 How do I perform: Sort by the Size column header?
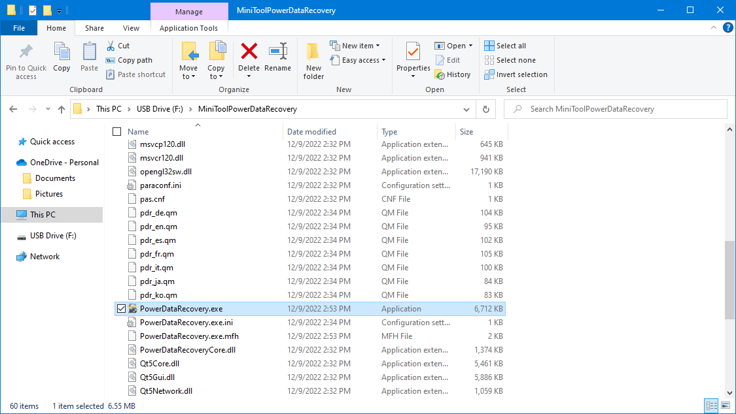[x=466, y=132]
